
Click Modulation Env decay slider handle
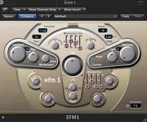click(71, 41)
